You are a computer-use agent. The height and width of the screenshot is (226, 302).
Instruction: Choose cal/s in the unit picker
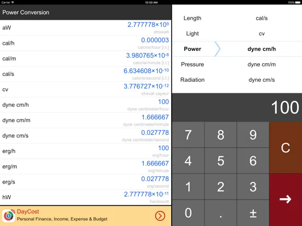[262, 18]
